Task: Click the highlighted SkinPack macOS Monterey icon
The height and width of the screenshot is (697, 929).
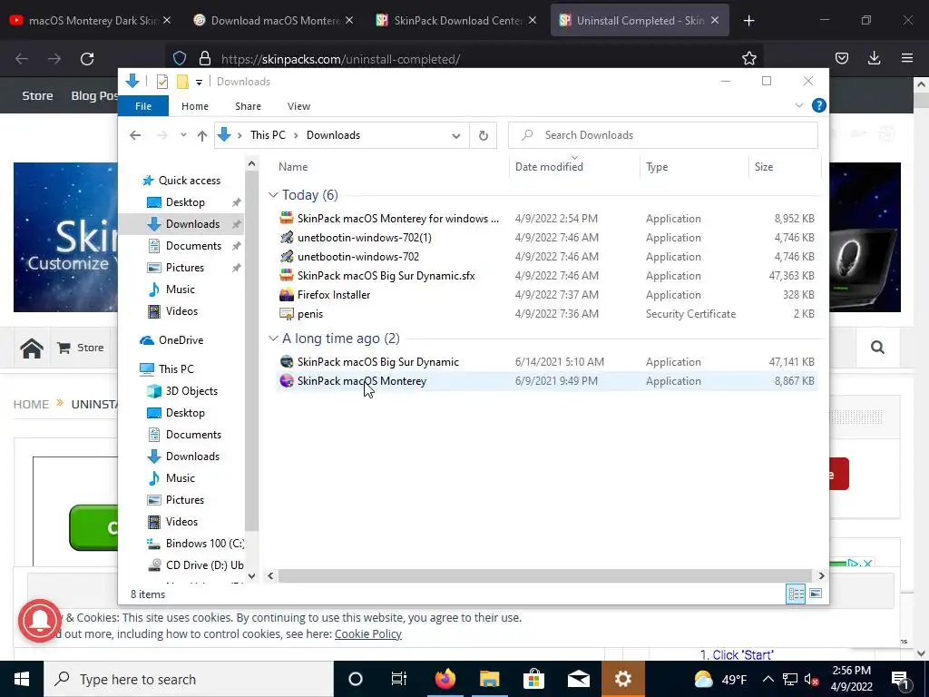Action: 287,380
